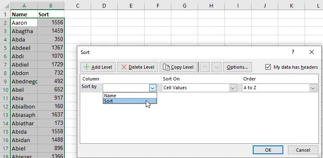The image size is (323, 158).
Task: Select row 7 header
Action: pyautogui.click(x=5, y=65)
